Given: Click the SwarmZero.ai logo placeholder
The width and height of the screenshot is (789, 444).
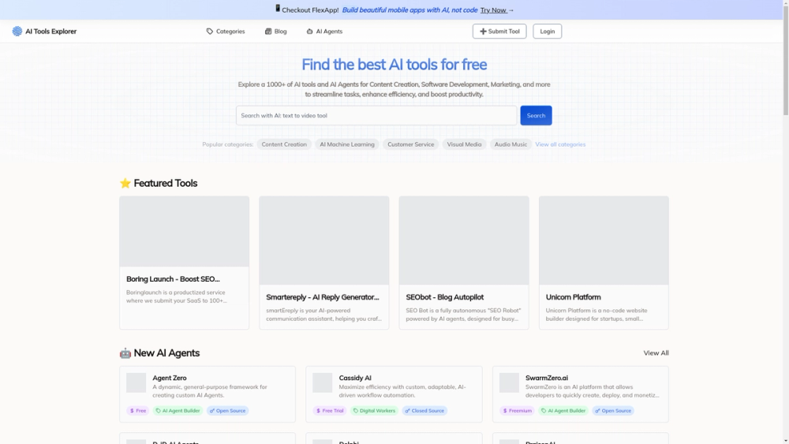Looking at the screenshot, I should click(509, 382).
